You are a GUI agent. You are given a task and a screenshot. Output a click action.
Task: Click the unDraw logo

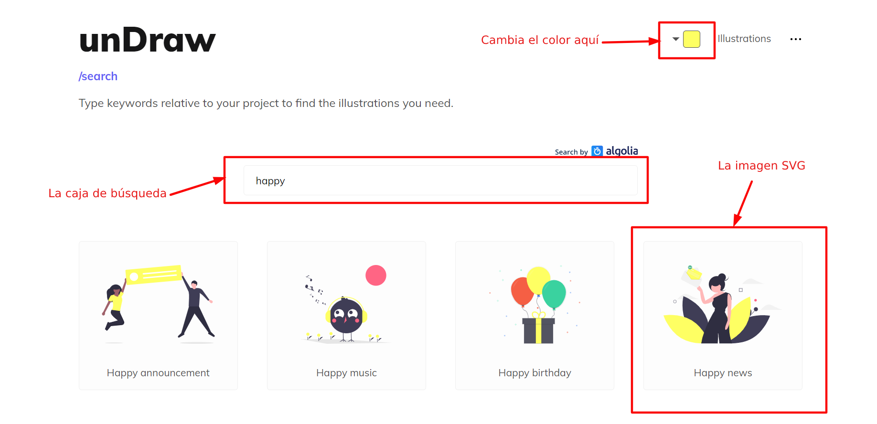[147, 40]
